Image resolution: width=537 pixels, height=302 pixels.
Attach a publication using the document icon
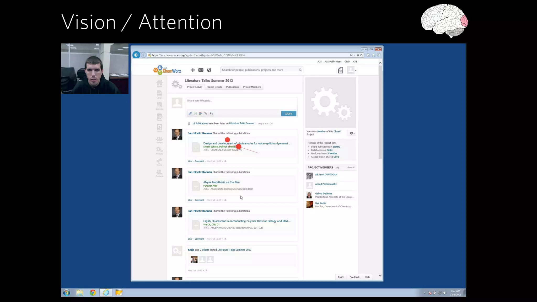(x=195, y=114)
